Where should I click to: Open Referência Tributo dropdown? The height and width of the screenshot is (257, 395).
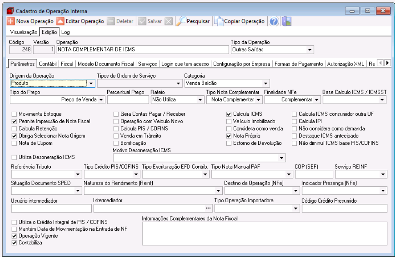point(78,174)
